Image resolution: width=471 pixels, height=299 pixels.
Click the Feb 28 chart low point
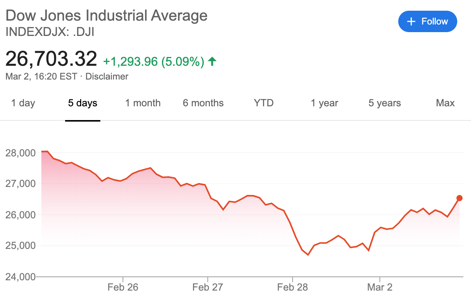coord(308,255)
